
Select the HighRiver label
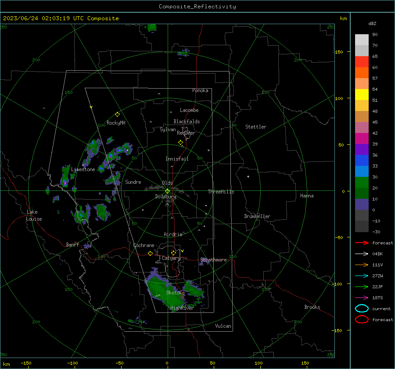(x=182, y=308)
